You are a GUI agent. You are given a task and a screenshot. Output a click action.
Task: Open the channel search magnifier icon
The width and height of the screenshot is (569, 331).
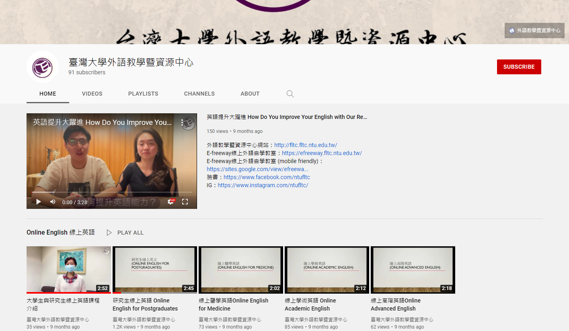coord(290,94)
